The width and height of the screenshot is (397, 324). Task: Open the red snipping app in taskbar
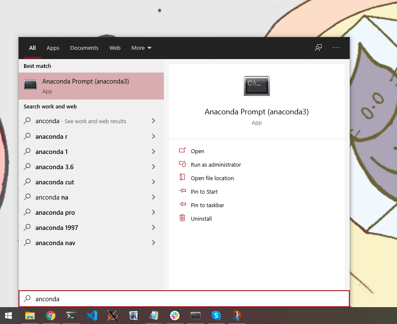point(237,316)
